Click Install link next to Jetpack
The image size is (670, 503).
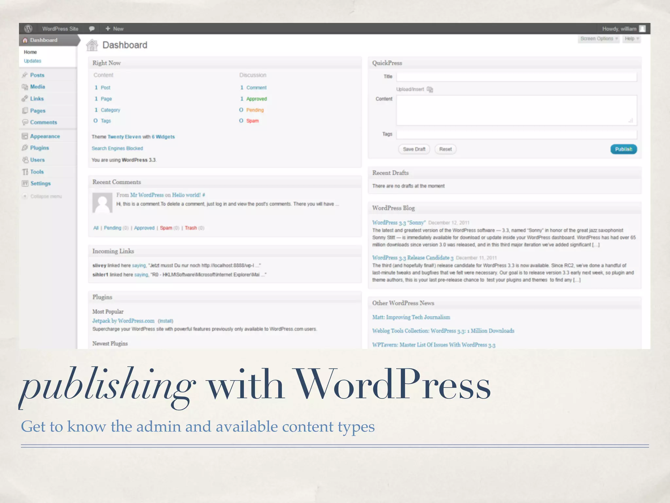pos(166,321)
